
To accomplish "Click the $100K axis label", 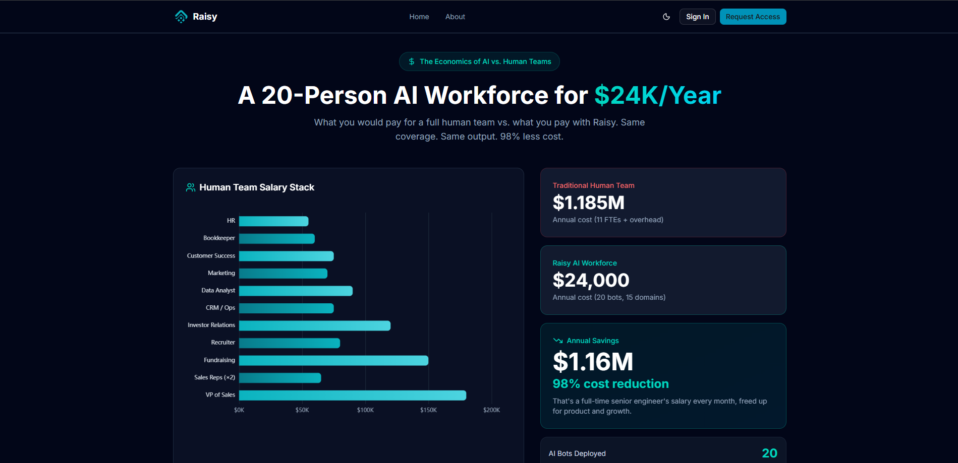I will pos(365,410).
